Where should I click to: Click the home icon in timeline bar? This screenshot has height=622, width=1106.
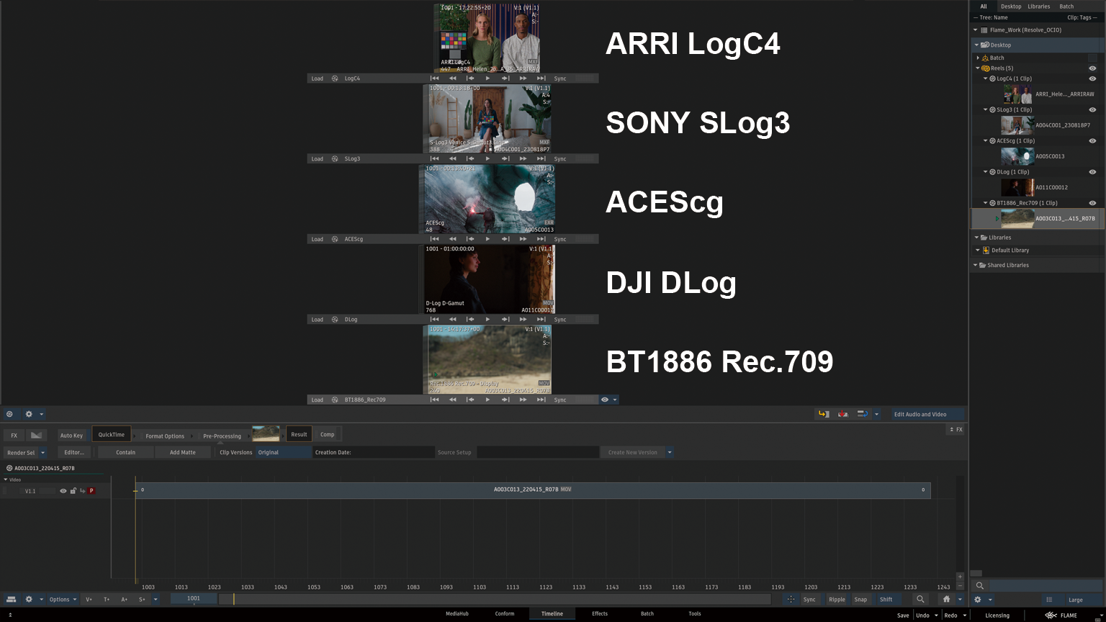(x=946, y=599)
